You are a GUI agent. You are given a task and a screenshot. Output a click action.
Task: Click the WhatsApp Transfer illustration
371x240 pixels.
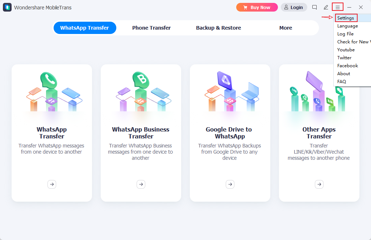52,92
